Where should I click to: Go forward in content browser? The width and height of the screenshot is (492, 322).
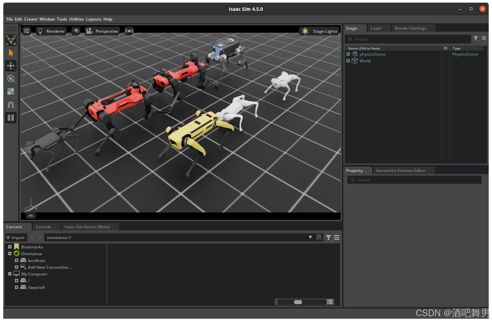pyautogui.click(x=40, y=237)
